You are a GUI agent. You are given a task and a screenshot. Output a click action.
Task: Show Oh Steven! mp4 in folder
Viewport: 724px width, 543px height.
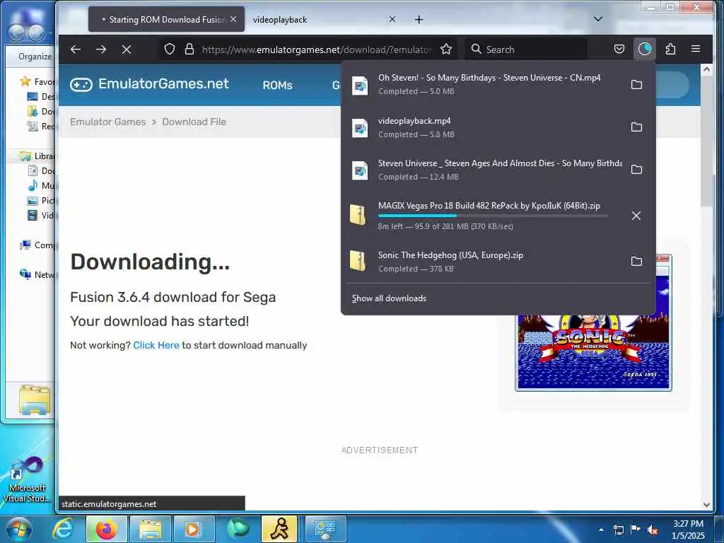(x=636, y=85)
